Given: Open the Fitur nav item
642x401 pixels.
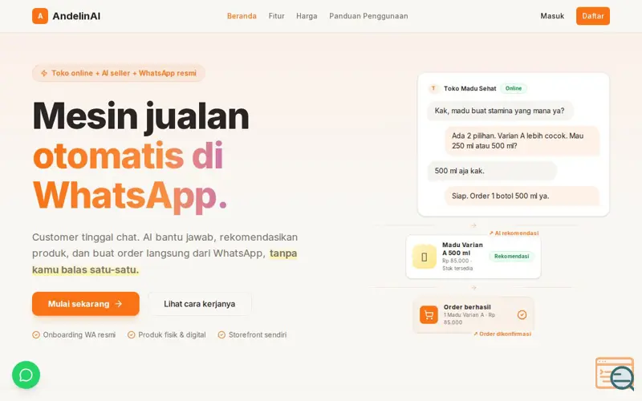Looking at the screenshot, I should point(276,16).
